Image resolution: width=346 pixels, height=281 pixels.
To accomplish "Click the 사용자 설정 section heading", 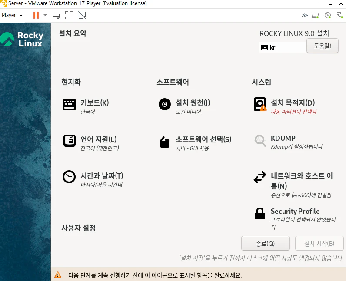I will pyautogui.click(x=78, y=228).
